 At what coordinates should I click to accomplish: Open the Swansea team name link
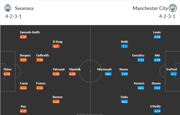tap(24, 8)
